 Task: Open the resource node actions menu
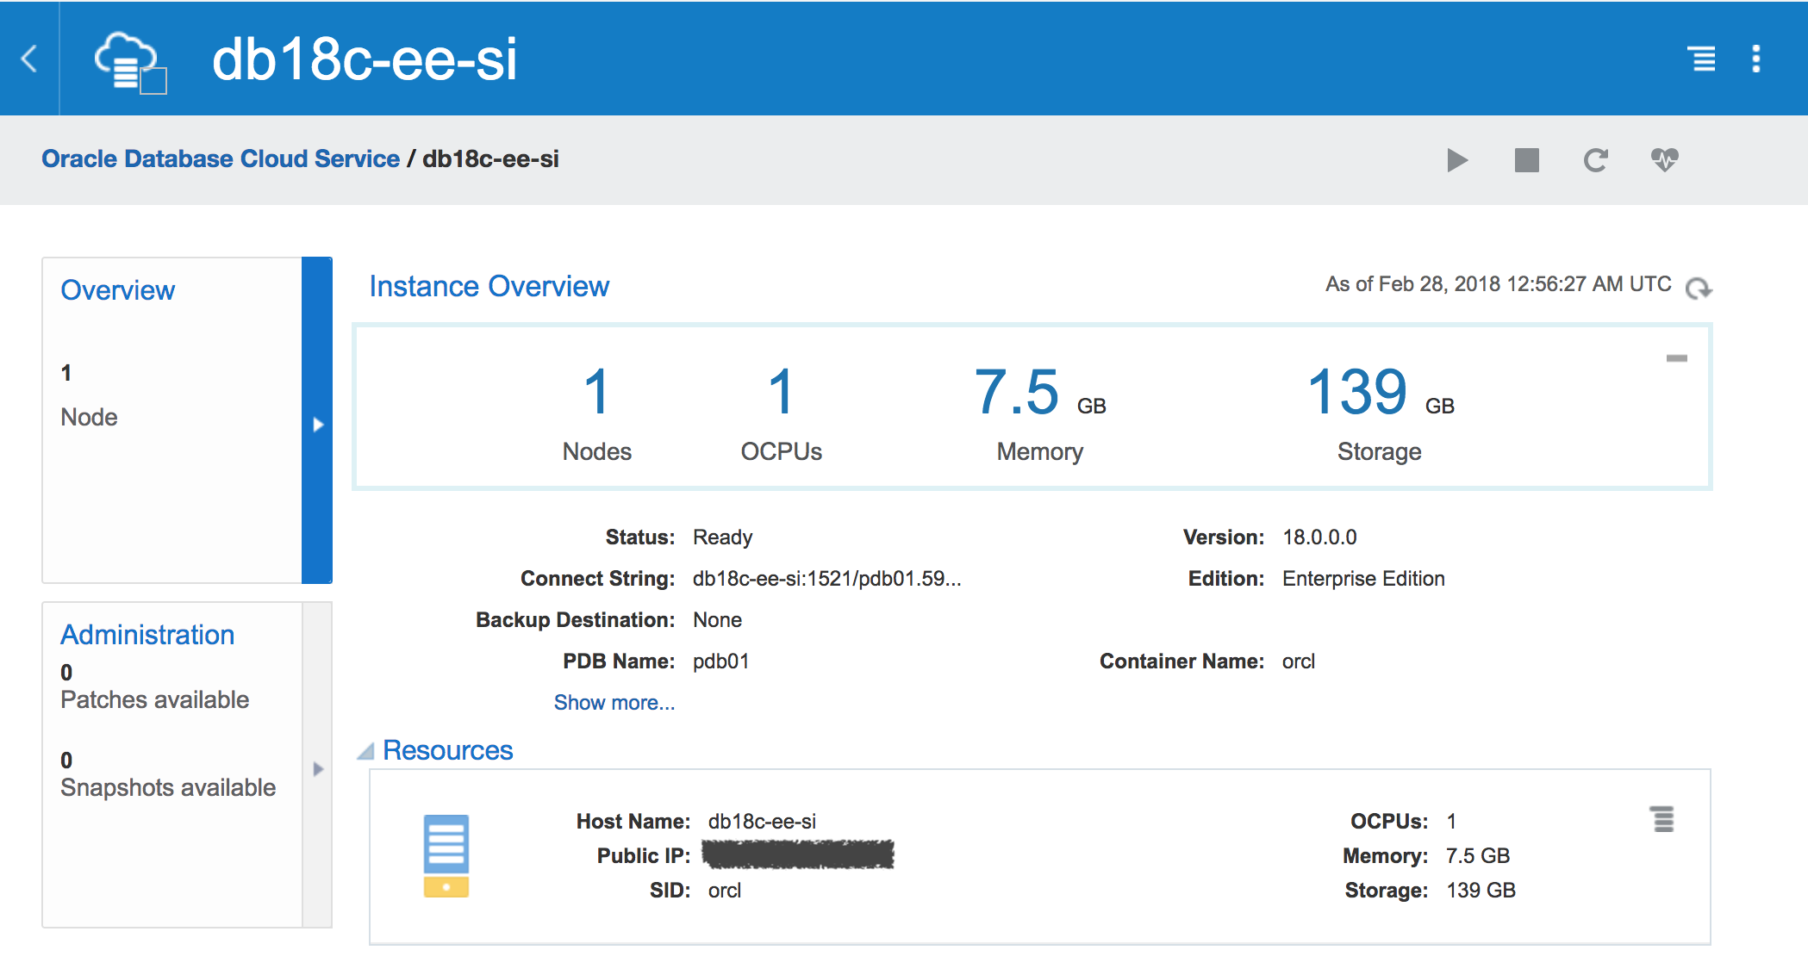pos(1662,819)
